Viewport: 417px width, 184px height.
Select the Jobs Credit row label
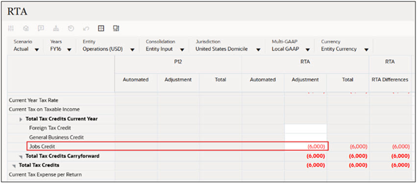(42, 146)
